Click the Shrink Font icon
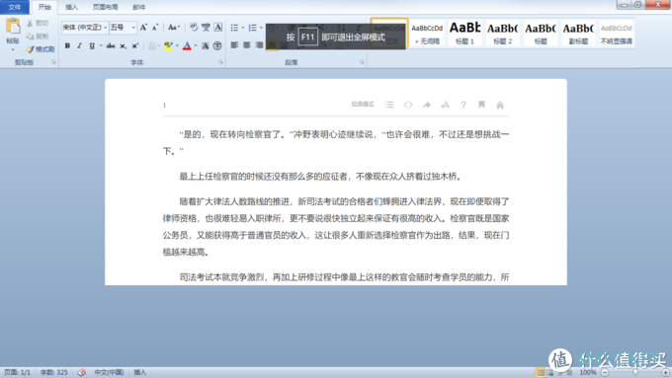This screenshot has height=378, width=672. 155,28
